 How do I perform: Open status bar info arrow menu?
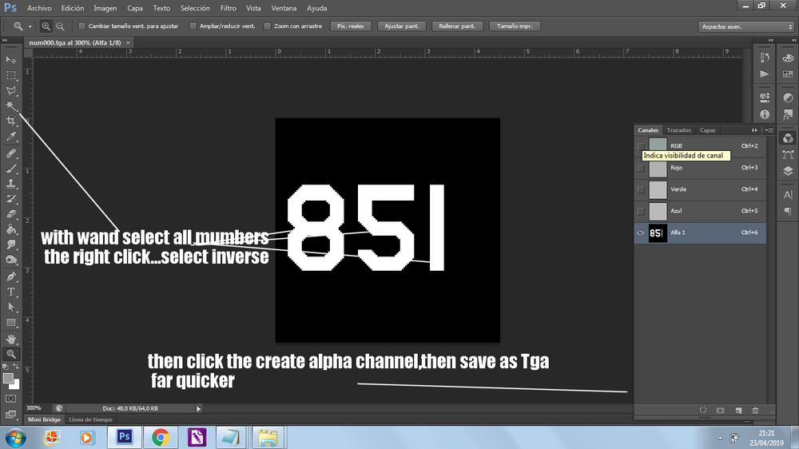point(199,409)
